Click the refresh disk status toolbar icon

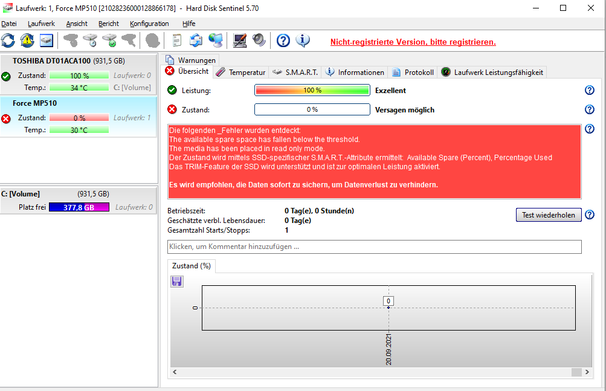(8, 40)
